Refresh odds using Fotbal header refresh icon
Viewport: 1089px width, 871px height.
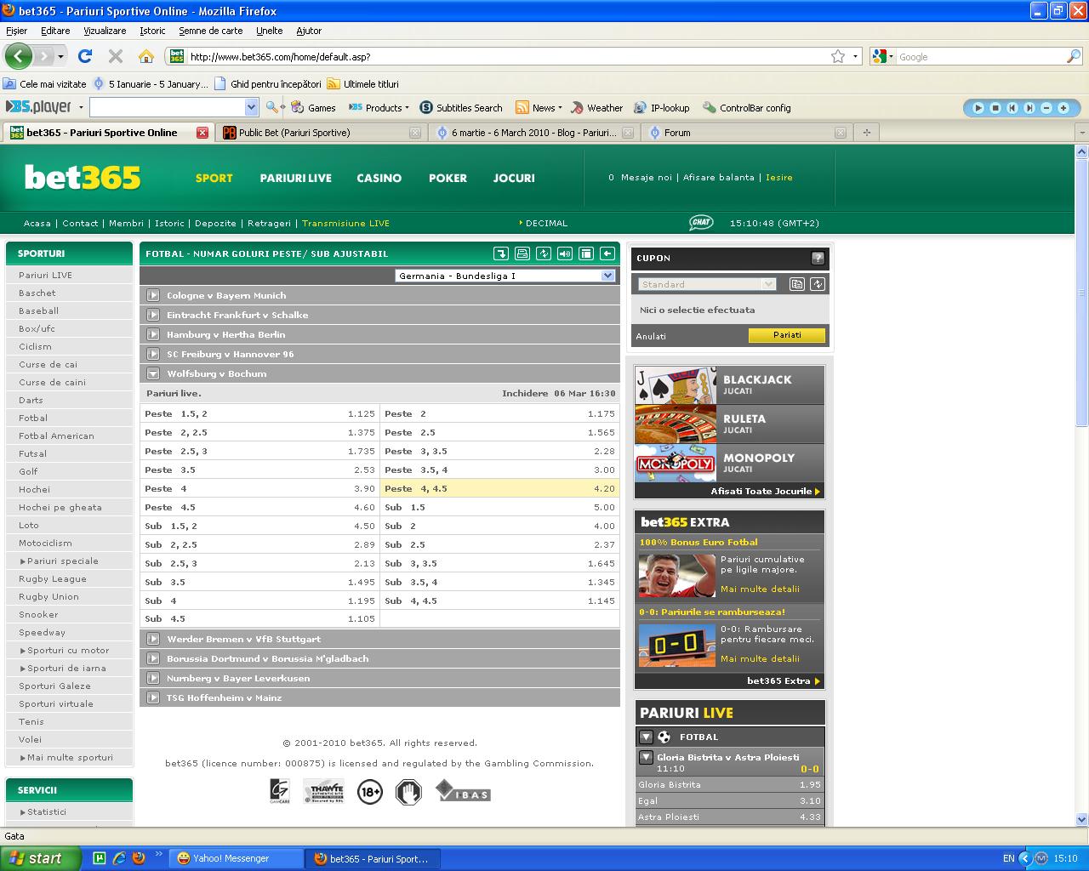point(544,253)
